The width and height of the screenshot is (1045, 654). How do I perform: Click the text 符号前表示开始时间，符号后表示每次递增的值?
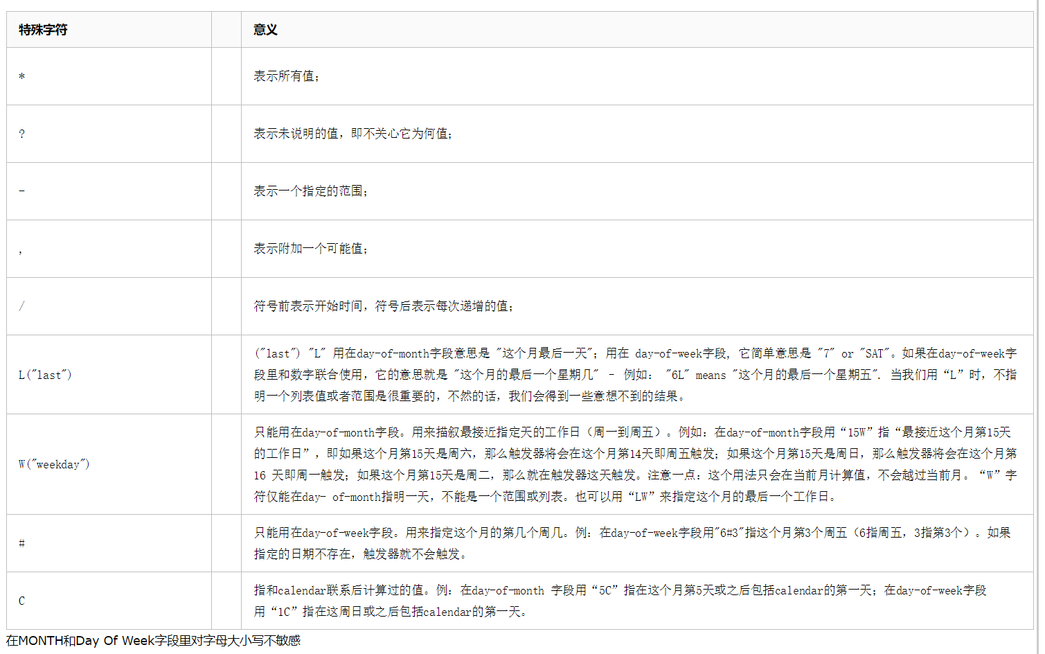point(384,306)
